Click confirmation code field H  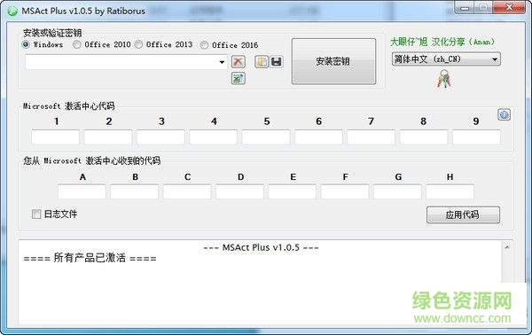tap(450, 192)
